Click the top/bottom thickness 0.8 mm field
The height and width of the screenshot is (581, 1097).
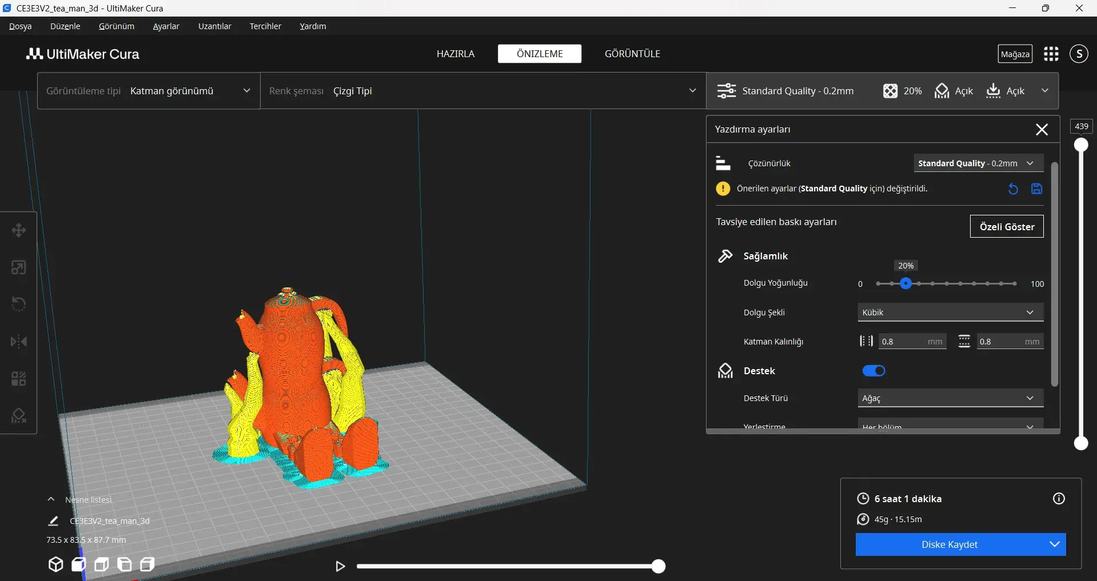[1010, 342]
